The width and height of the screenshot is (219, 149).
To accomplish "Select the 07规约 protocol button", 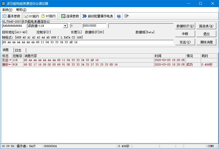I will [x=31, y=16].
